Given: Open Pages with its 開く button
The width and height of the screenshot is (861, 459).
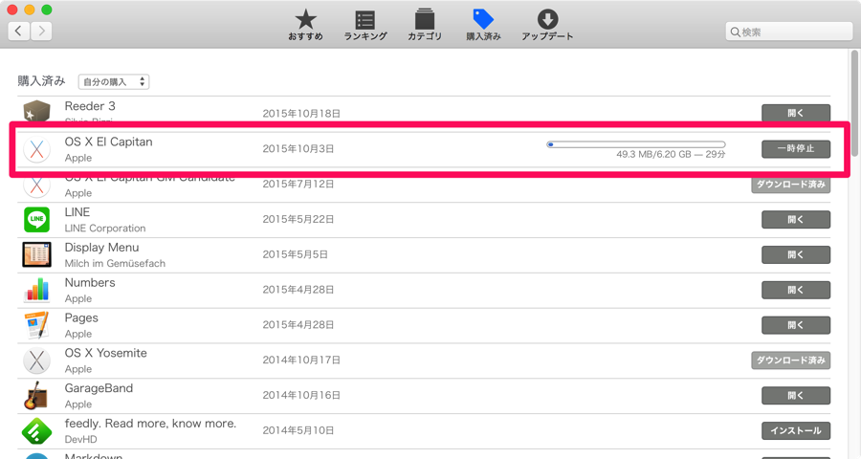Looking at the screenshot, I should 796,325.
